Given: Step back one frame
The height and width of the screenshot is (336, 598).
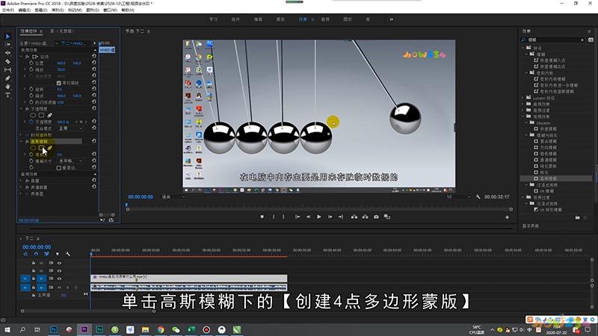Looking at the screenshot, I should (308, 217).
